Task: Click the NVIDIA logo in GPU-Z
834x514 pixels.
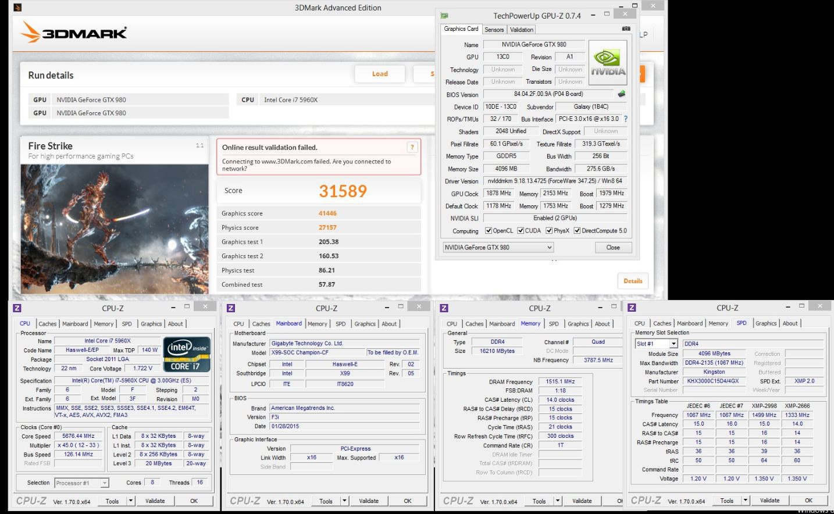Action: tap(608, 63)
